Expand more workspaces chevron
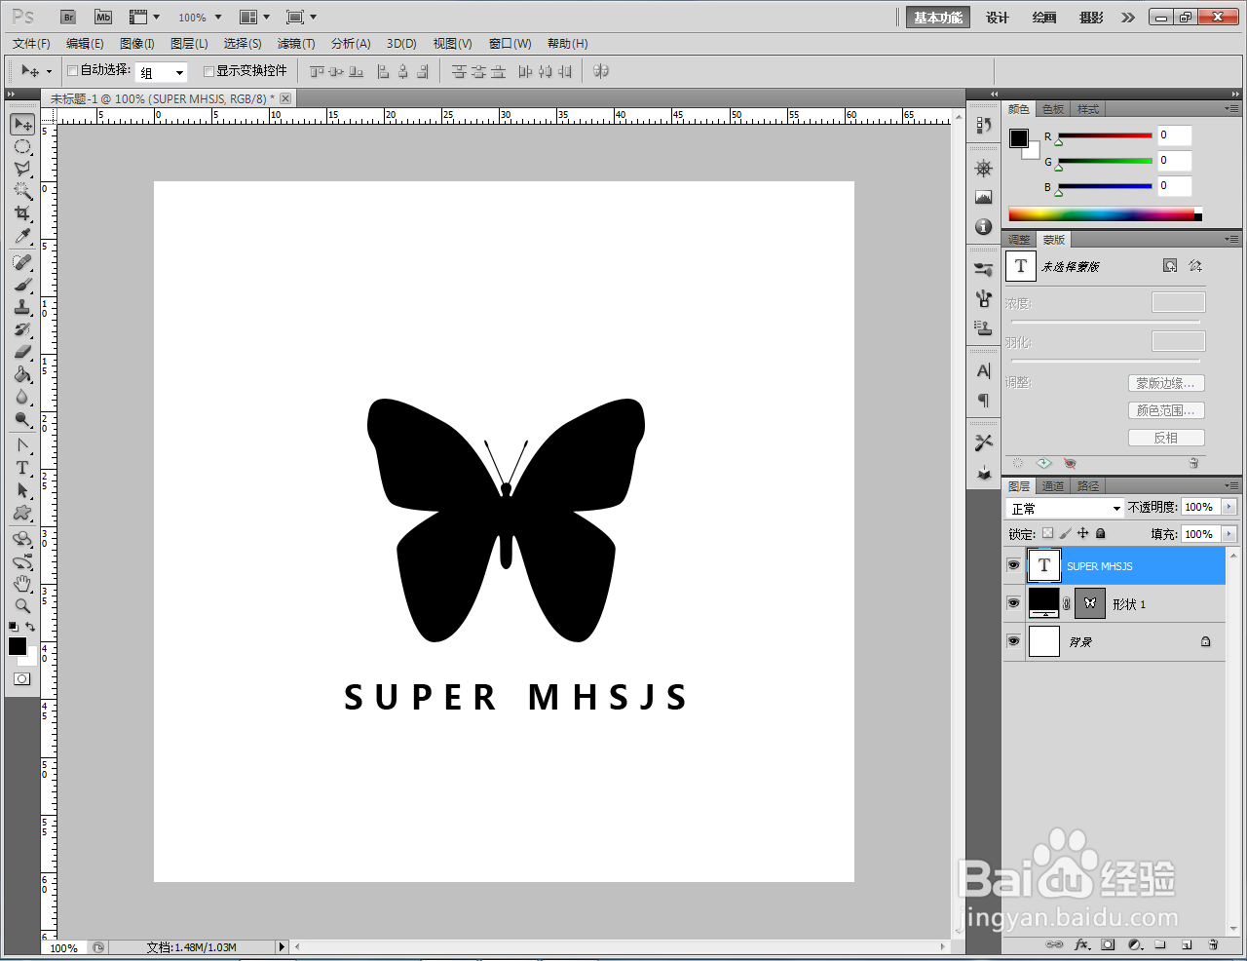 click(1128, 18)
